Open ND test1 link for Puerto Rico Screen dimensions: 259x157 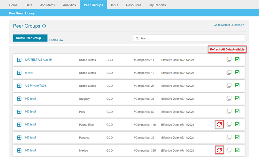pyautogui.click(x=31, y=124)
